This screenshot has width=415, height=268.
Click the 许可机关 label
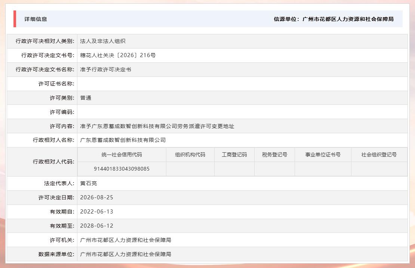[x=62, y=240]
